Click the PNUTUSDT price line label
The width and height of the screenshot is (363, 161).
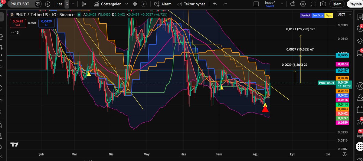327,83
